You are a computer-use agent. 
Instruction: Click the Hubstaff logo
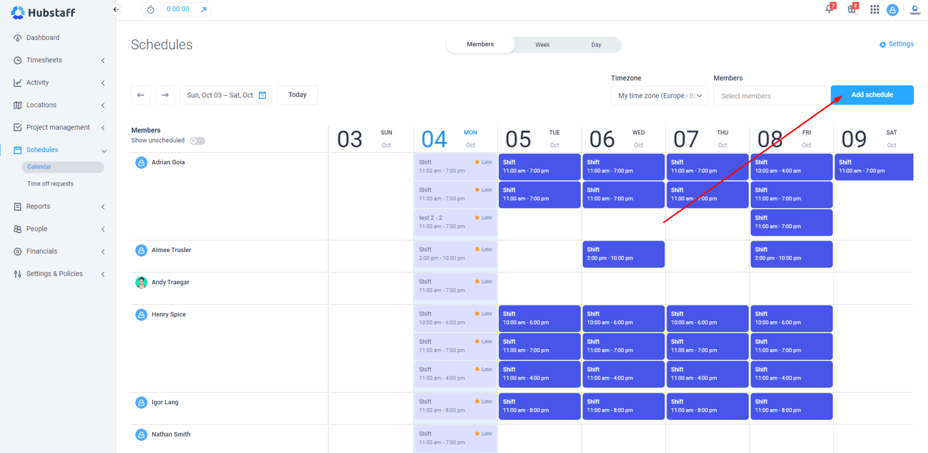pos(43,12)
